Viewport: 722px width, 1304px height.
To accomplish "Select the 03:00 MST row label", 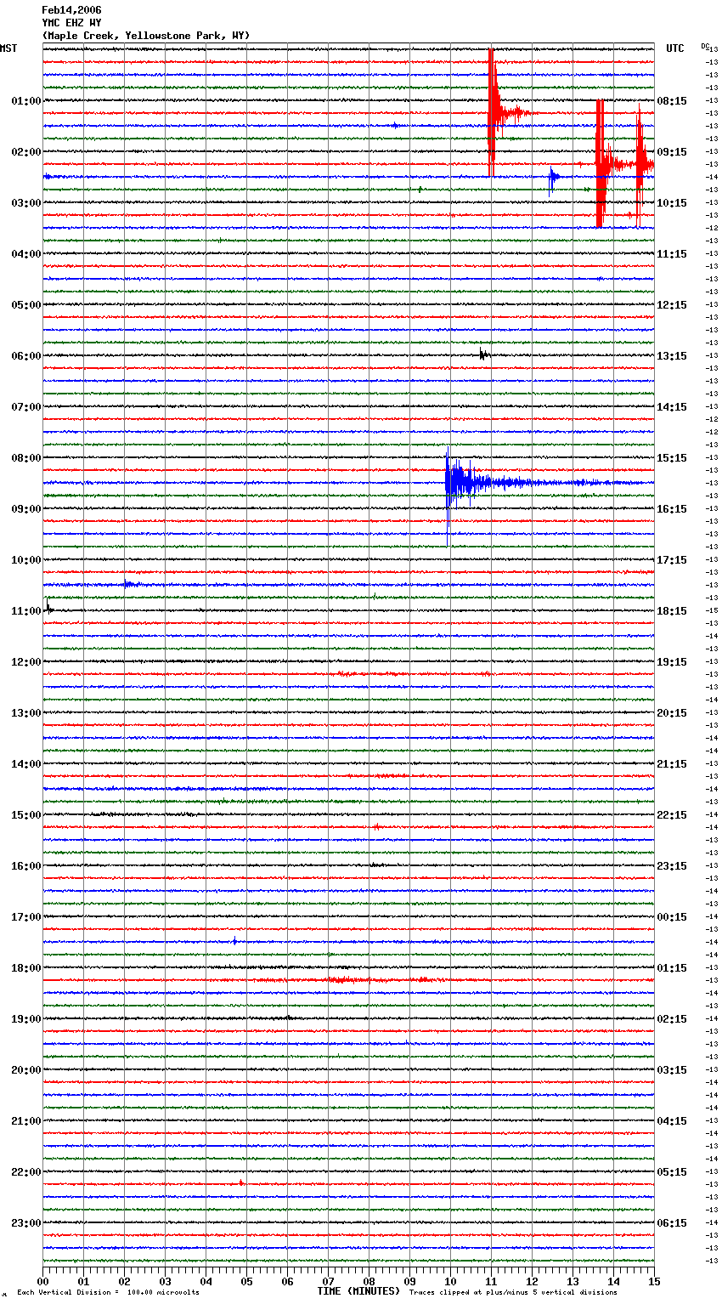I will tap(25, 203).
